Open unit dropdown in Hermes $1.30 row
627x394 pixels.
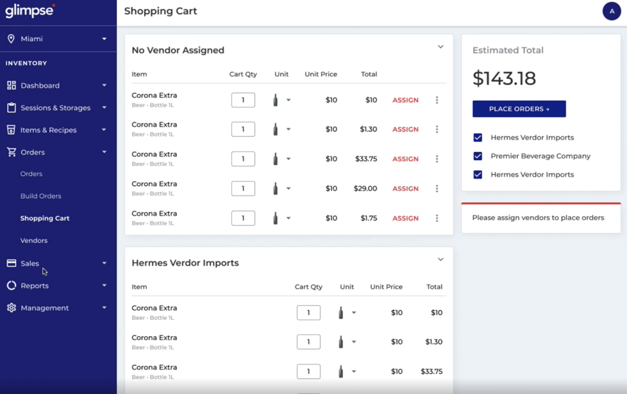click(354, 342)
